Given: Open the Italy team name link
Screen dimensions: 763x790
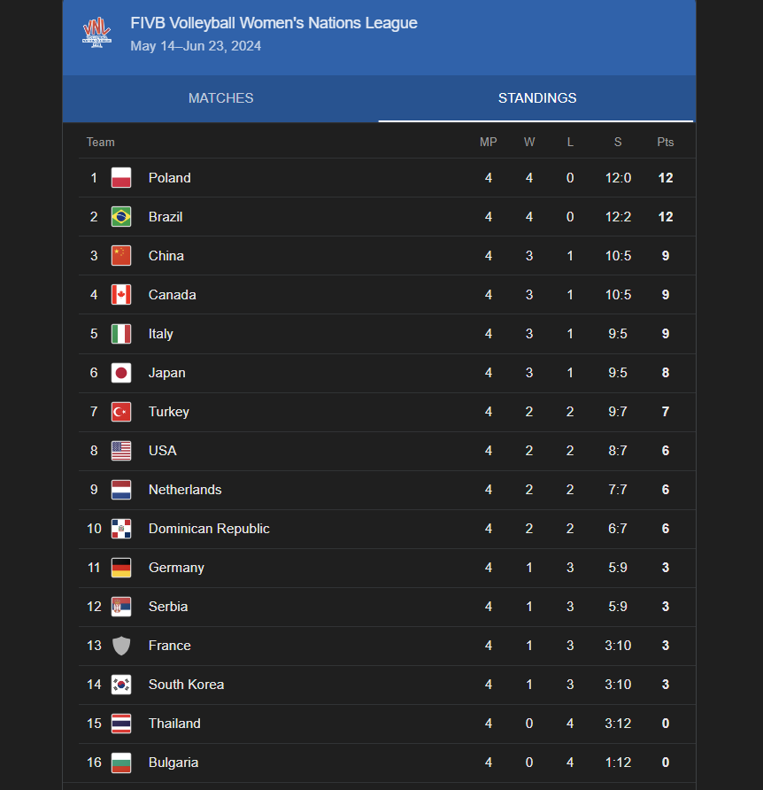Looking at the screenshot, I should click(x=161, y=334).
